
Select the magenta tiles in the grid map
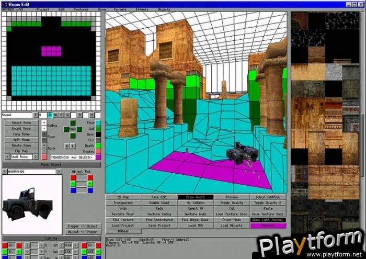coord(51,51)
